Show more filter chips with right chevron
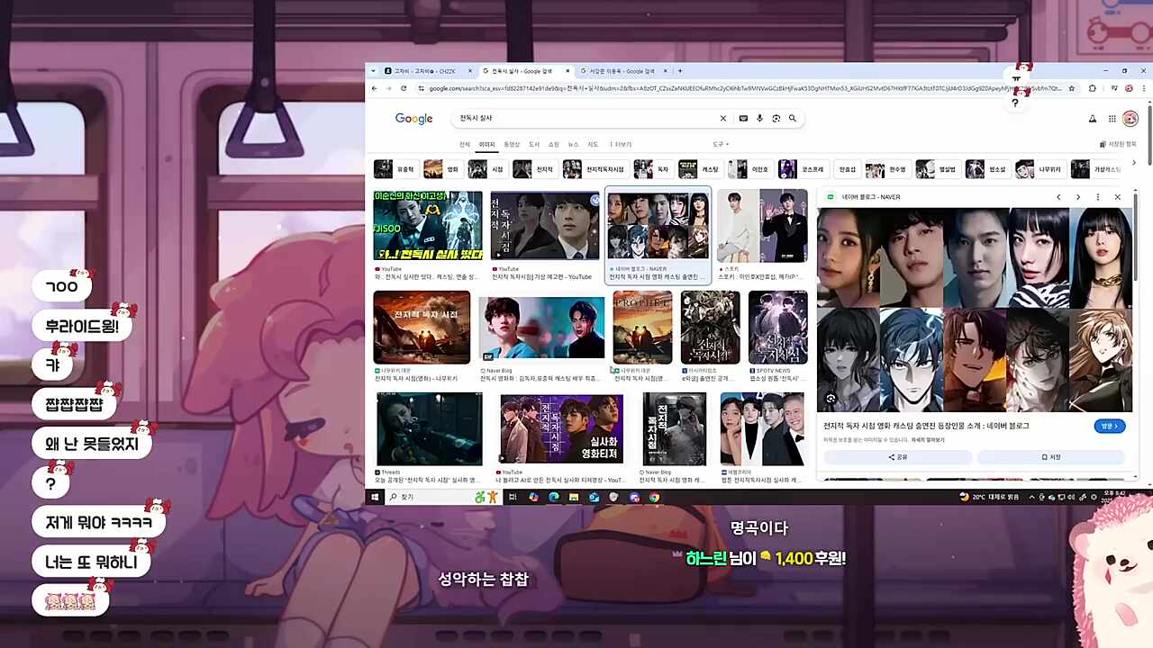The image size is (1153, 648). coord(1134,163)
